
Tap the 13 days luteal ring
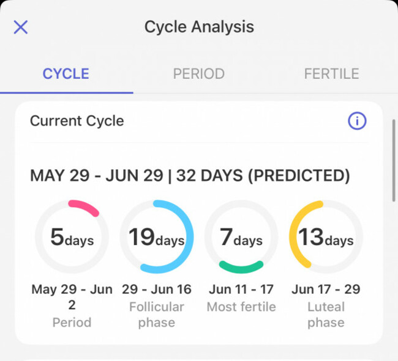click(325, 236)
